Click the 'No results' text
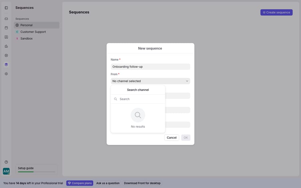Image resolution: width=301 pixels, height=188 pixels. (x=138, y=127)
